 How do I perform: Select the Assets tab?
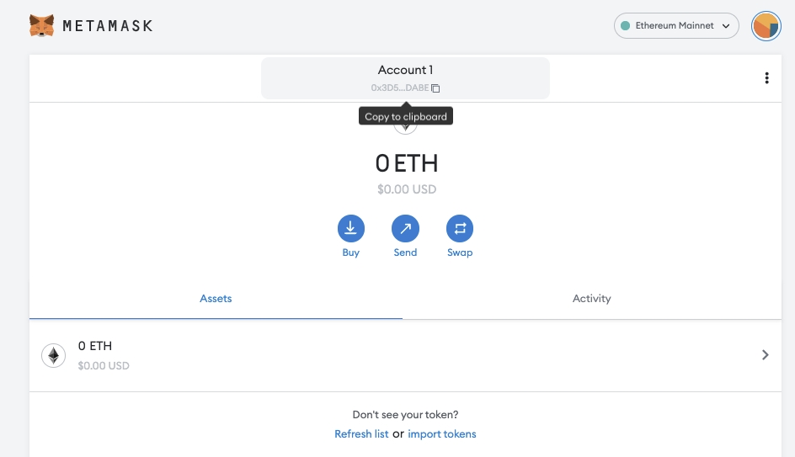click(216, 299)
